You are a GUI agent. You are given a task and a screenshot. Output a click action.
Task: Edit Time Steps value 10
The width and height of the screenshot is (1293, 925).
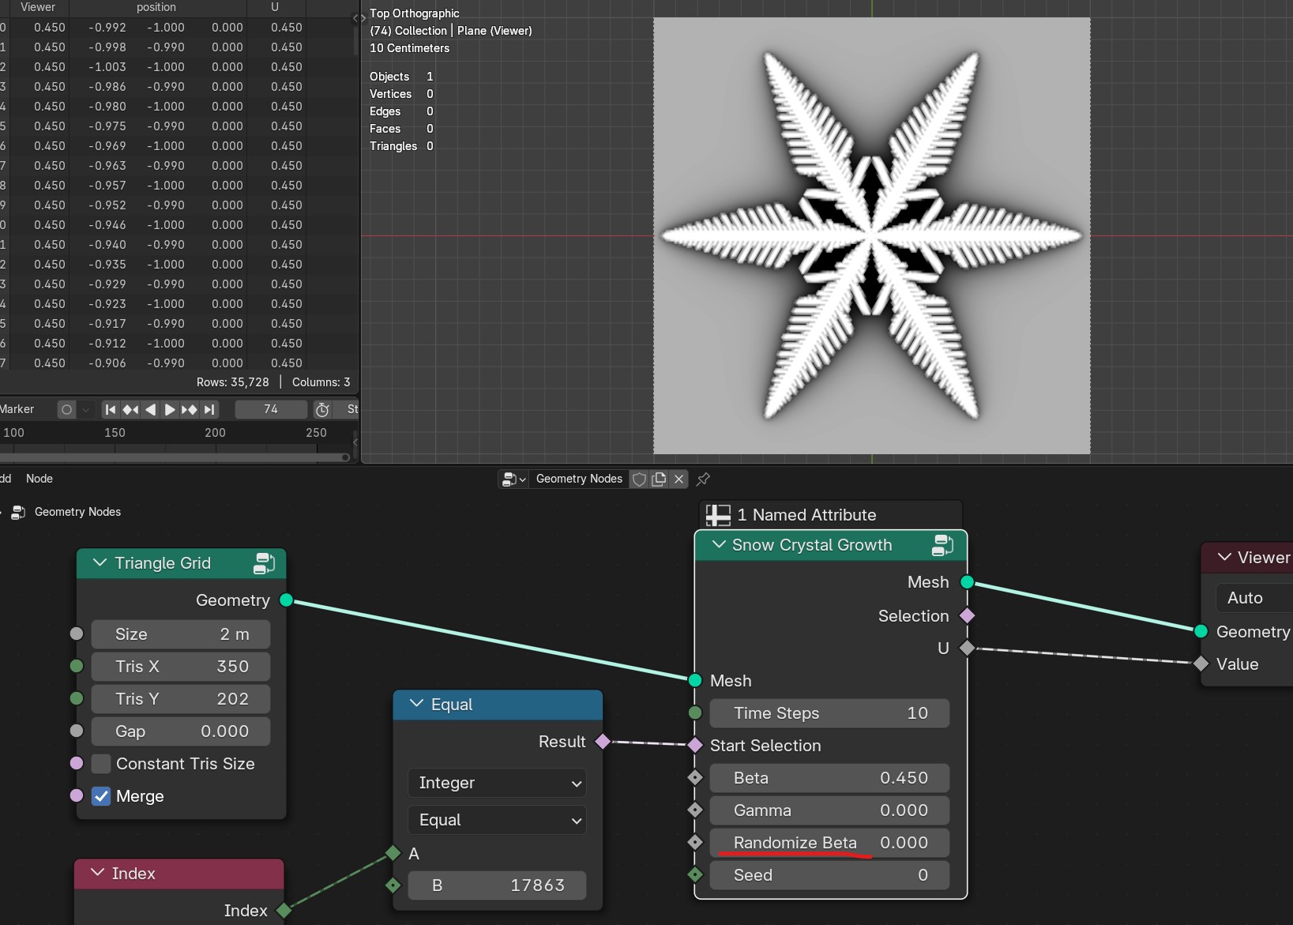(829, 713)
